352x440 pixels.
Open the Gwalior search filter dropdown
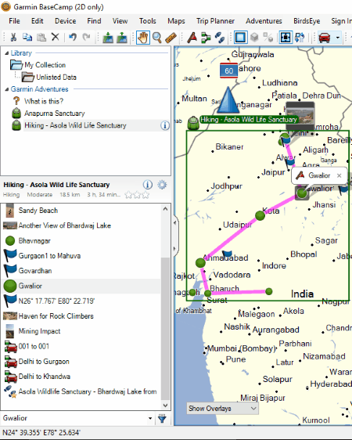(x=150, y=418)
